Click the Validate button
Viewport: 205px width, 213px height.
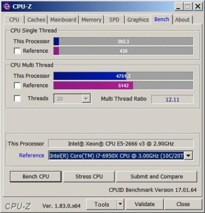tap(145, 204)
